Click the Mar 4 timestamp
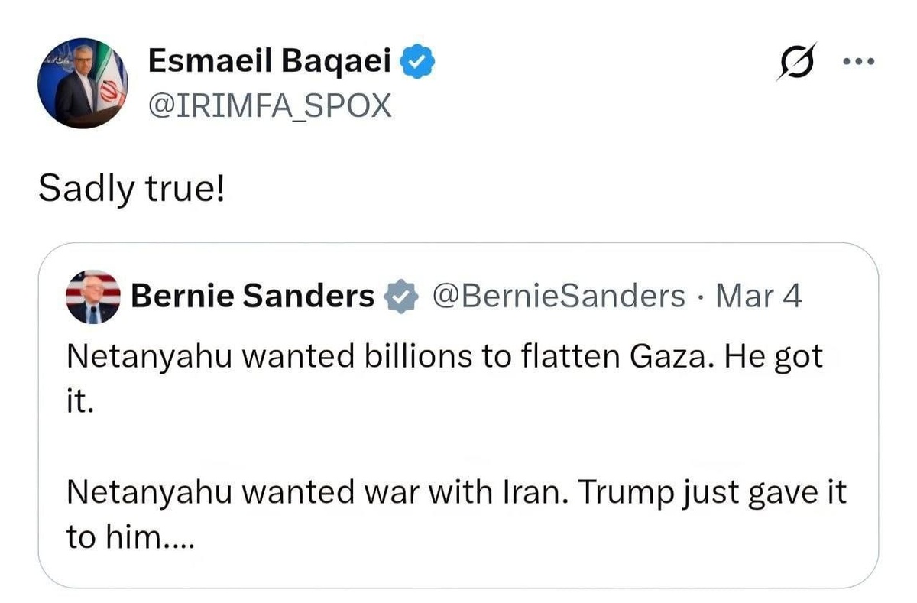Screen dimensions: 917x603 tap(758, 297)
